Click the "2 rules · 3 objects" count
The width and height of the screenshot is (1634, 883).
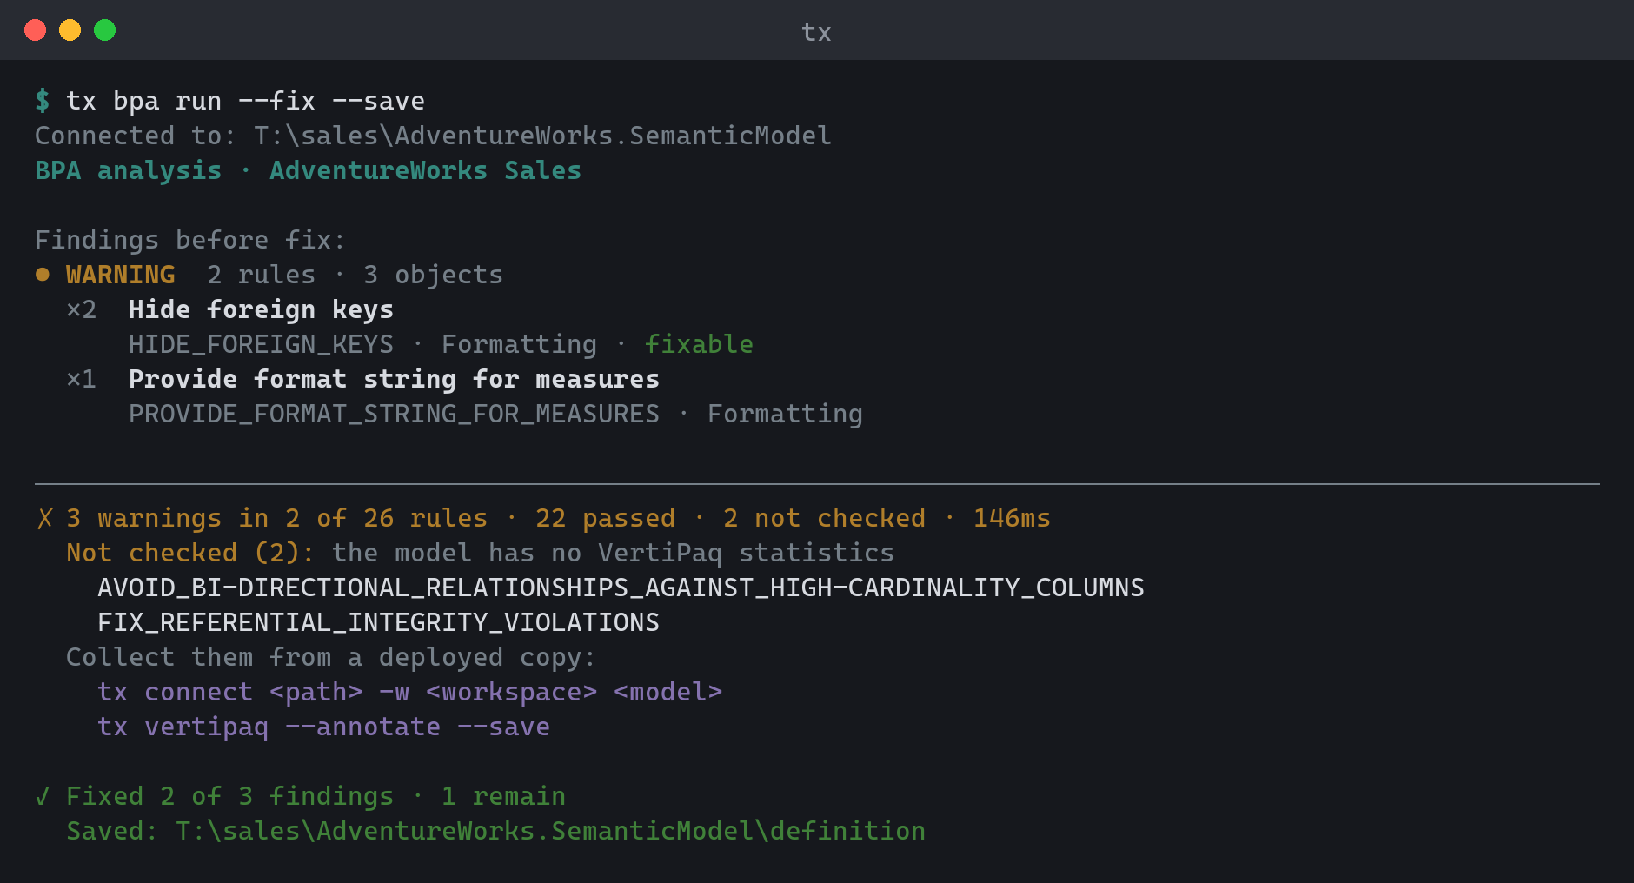(x=355, y=275)
